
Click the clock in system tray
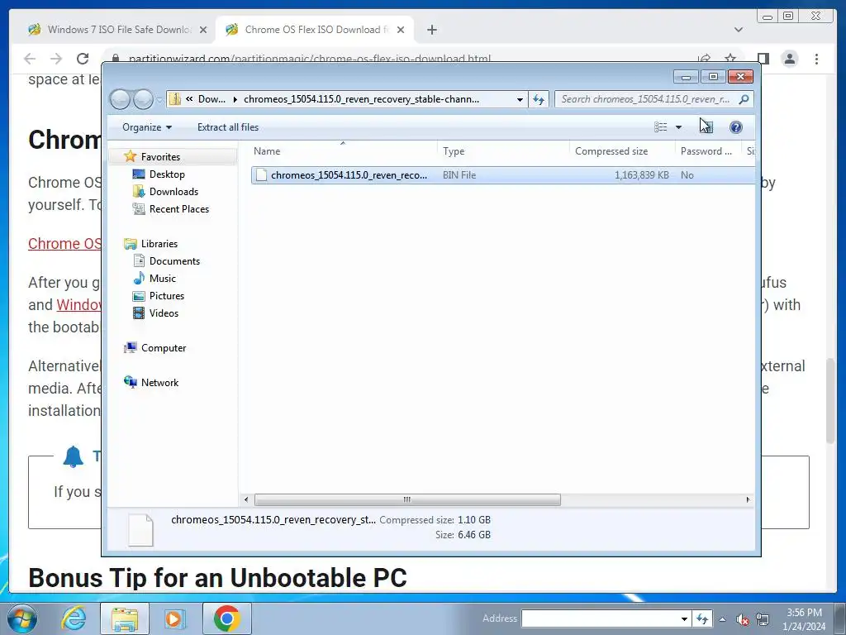point(804,619)
